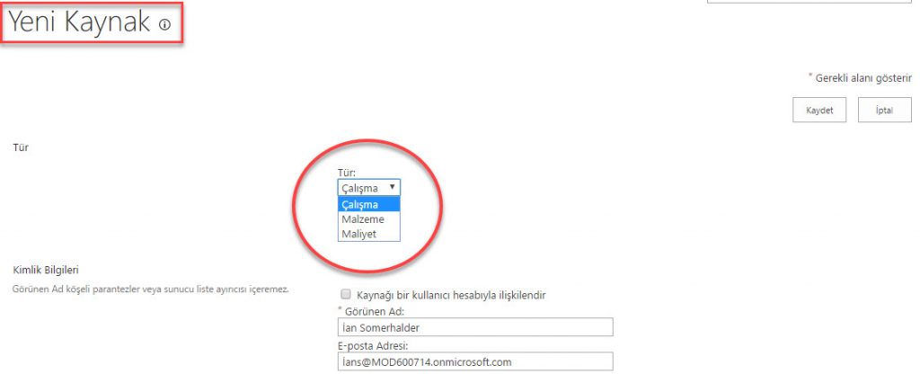Click the Yeni Kaynak page title
Image resolution: width=920 pixels, height=374 pixels.
point(79,23)
